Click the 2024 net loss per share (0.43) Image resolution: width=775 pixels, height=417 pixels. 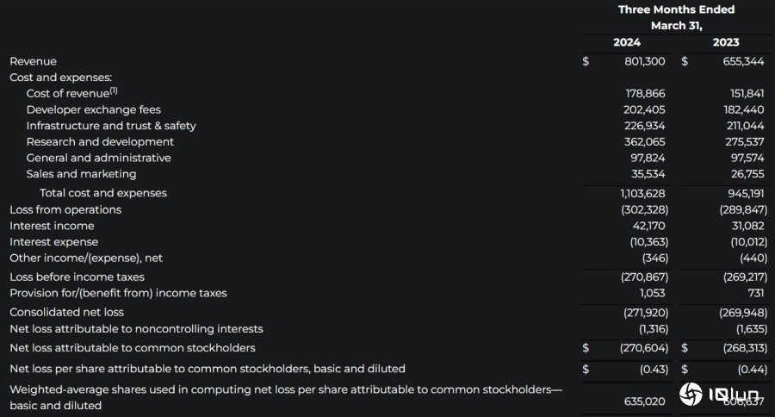(654, 369)
